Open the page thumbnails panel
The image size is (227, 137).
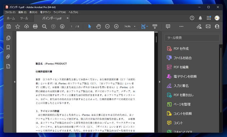click(8, 38)
